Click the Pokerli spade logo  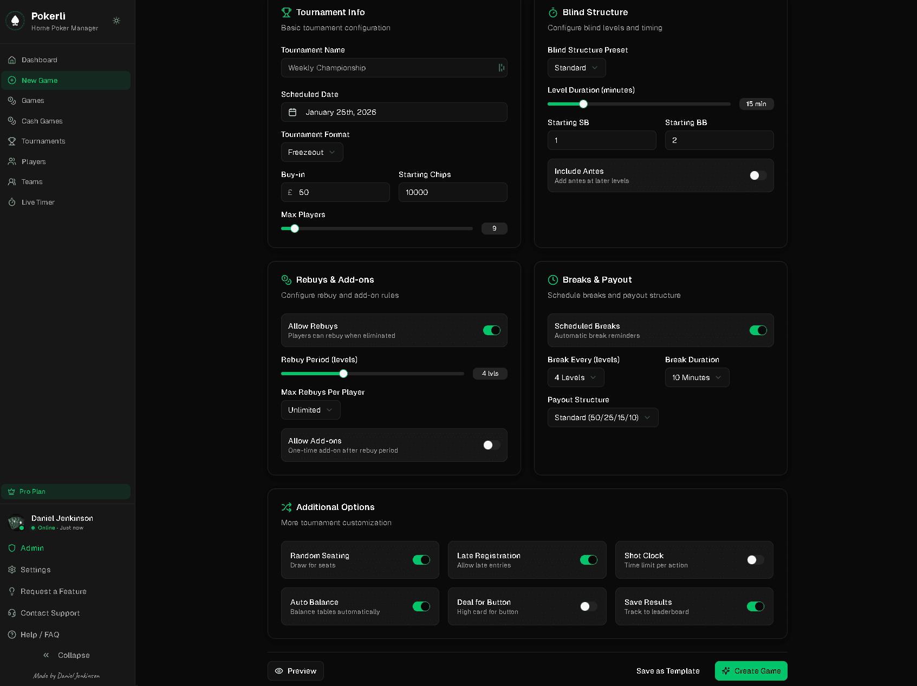pos(15,21)
